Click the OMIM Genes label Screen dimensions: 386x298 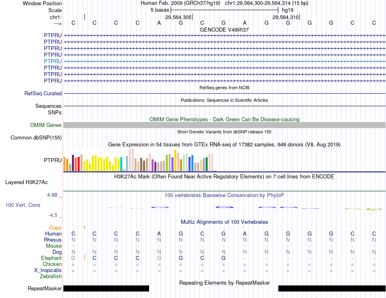pyautogui.click(x=46, y=125)
